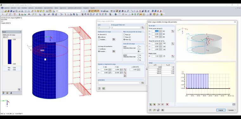Click blue color bar in Panel legend
Viewport: 241px width, 119px height.
click(10, 52)
